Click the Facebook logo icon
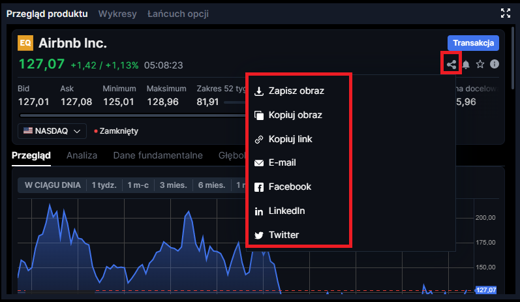The image size is (520, 302). coord(258,187)
